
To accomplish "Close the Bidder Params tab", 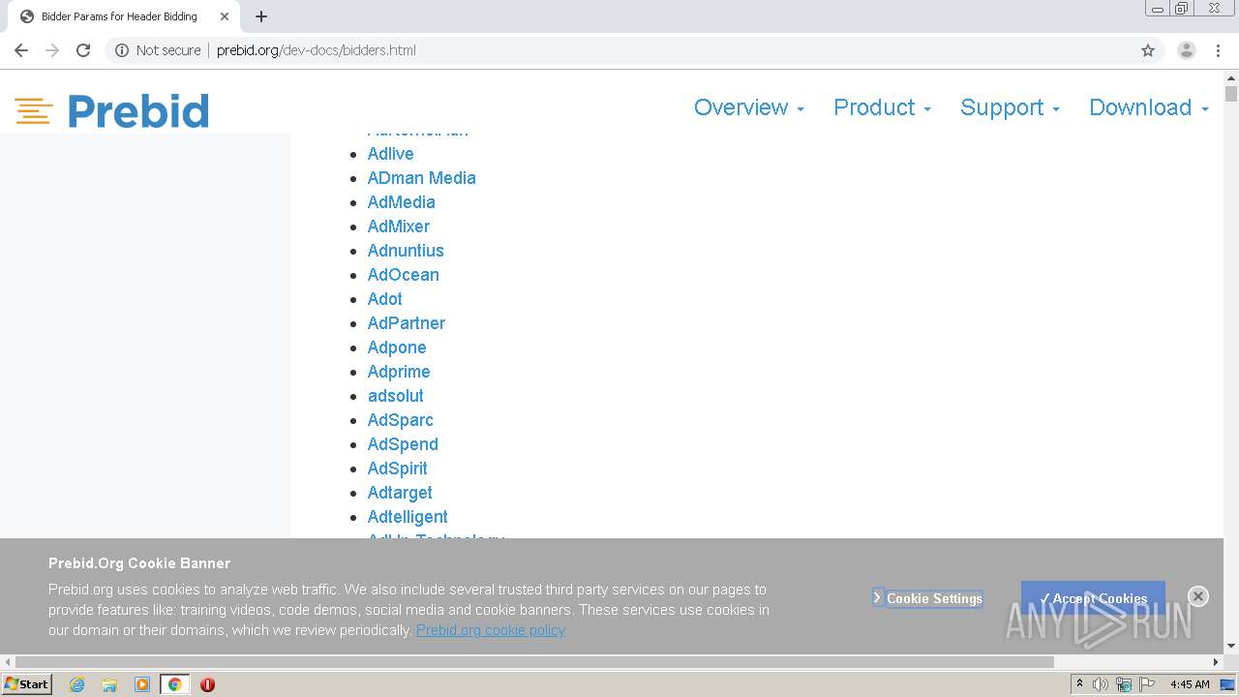I will coord(225,16).
